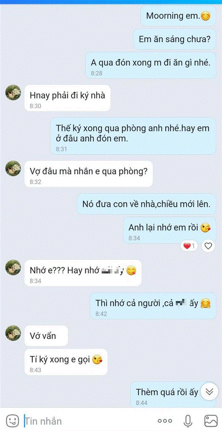Open avatar next to "Hnay phải đi ký nhà"
222x431 pixels.
pyautogui.click(x=13, y=92)
